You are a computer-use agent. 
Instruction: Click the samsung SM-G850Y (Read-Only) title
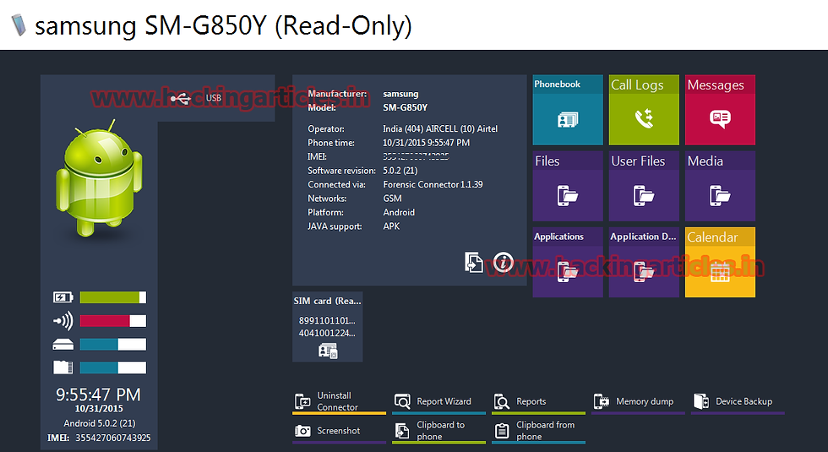[223, 25]
